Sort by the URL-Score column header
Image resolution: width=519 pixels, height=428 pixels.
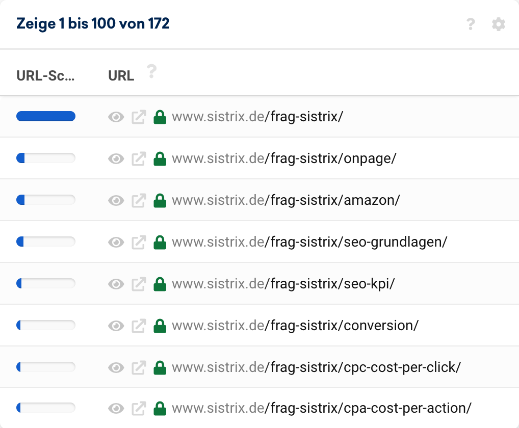(45, 76)
